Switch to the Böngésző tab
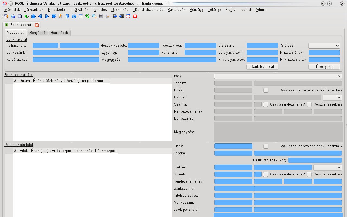Image resolution: width=347 pixels, height=217 pixels. (x=37, y=33)
